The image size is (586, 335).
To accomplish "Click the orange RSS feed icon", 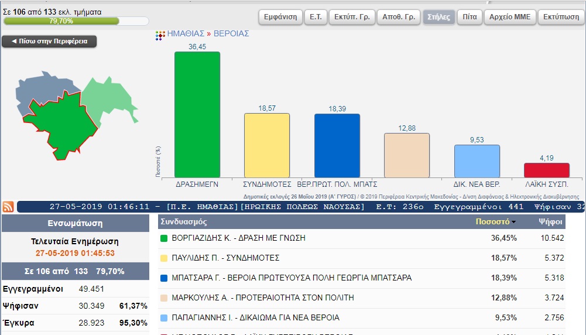I will tap(8, 207).
